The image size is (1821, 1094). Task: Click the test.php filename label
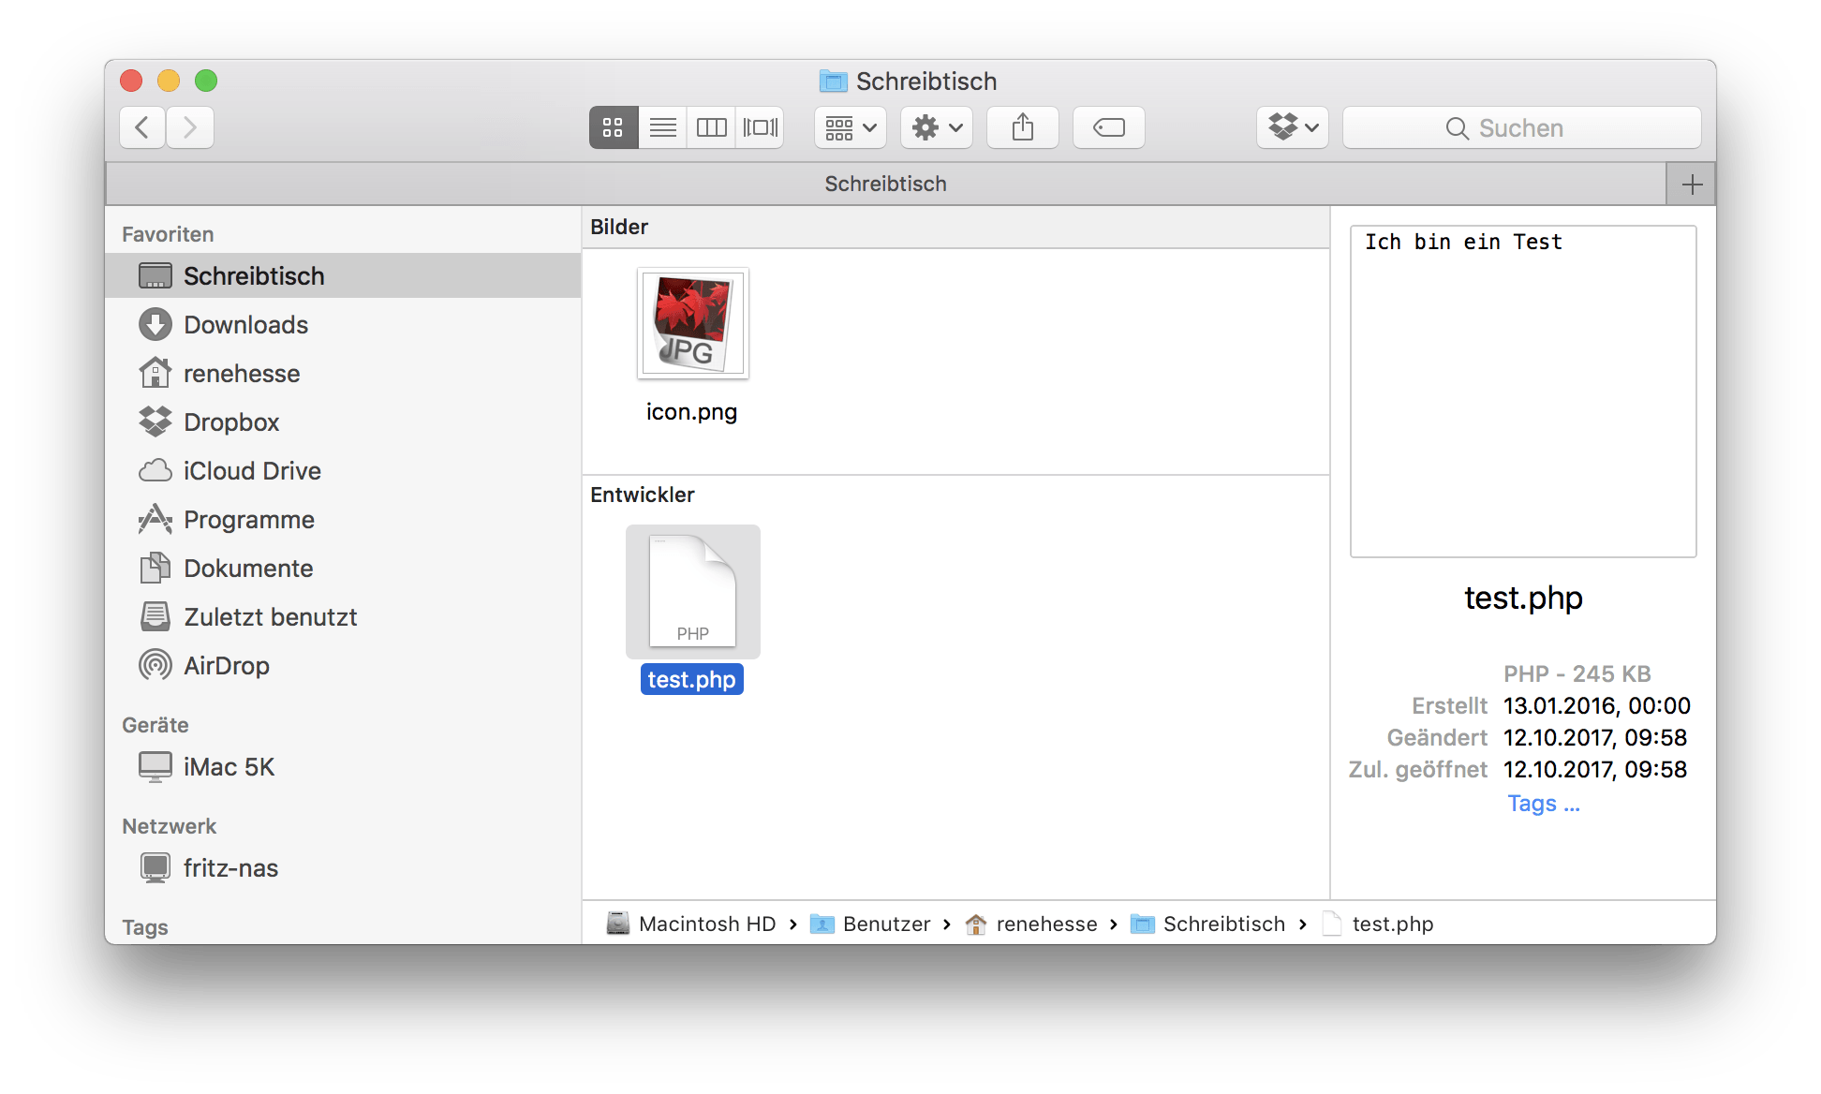click(x=692, y=679)
